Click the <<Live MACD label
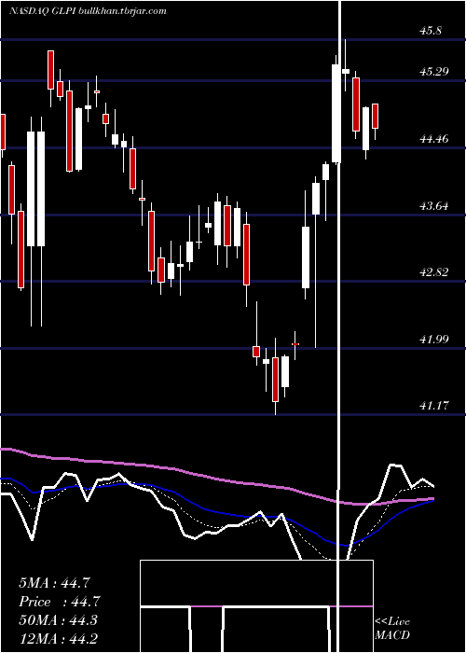This screenshot has width=466, height=653. [392, 629]
